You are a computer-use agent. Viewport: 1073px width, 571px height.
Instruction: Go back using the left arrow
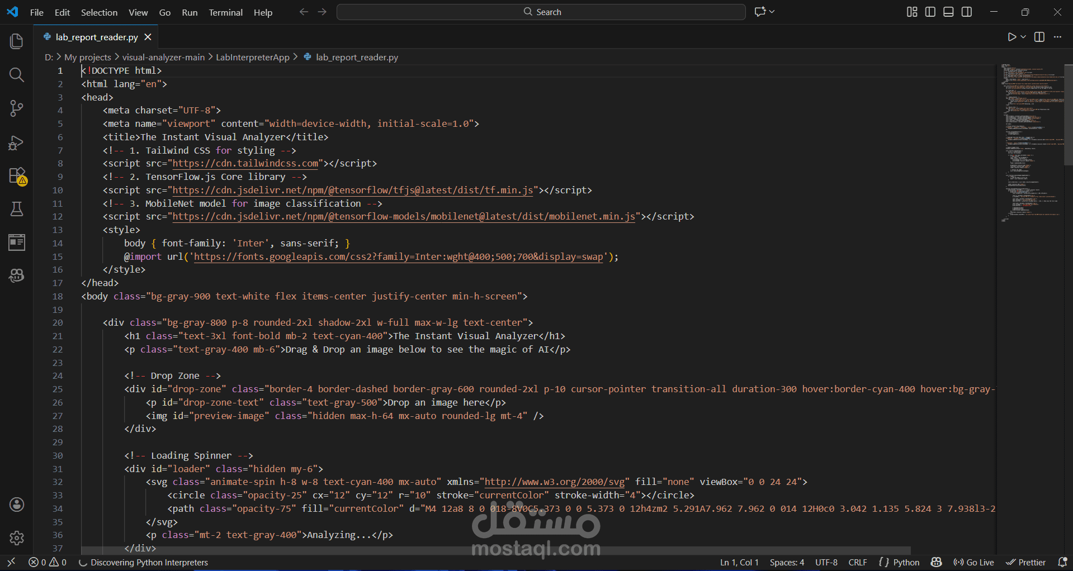pyautogui.click(x=304, y=12)
